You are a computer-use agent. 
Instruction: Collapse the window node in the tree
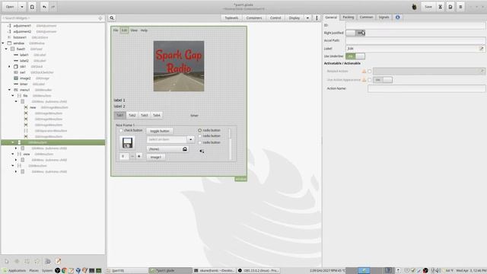(x=3, y=43)
